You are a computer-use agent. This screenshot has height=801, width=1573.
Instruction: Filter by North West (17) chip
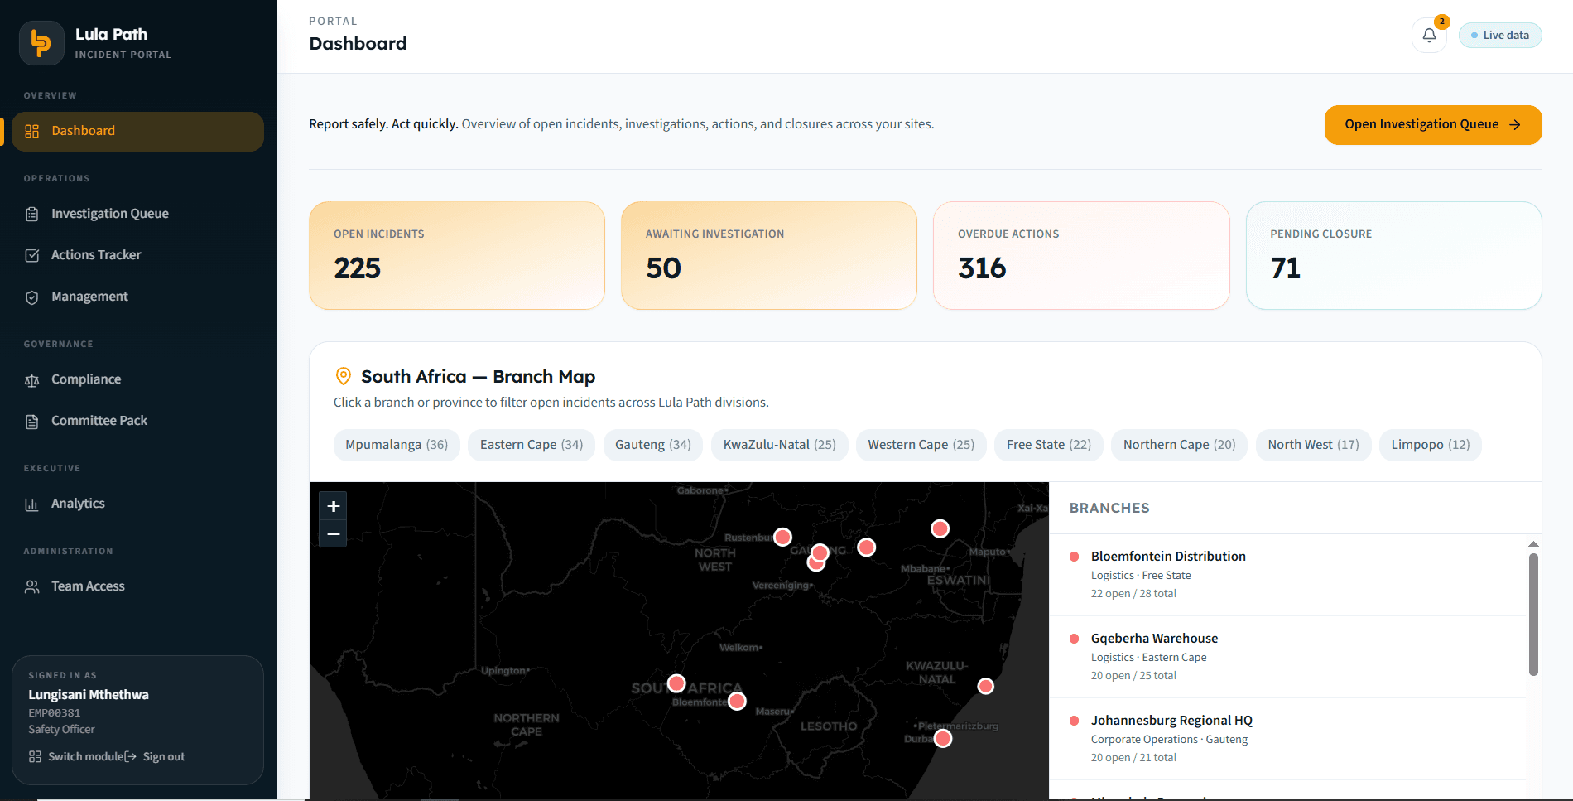(1314, 445)
